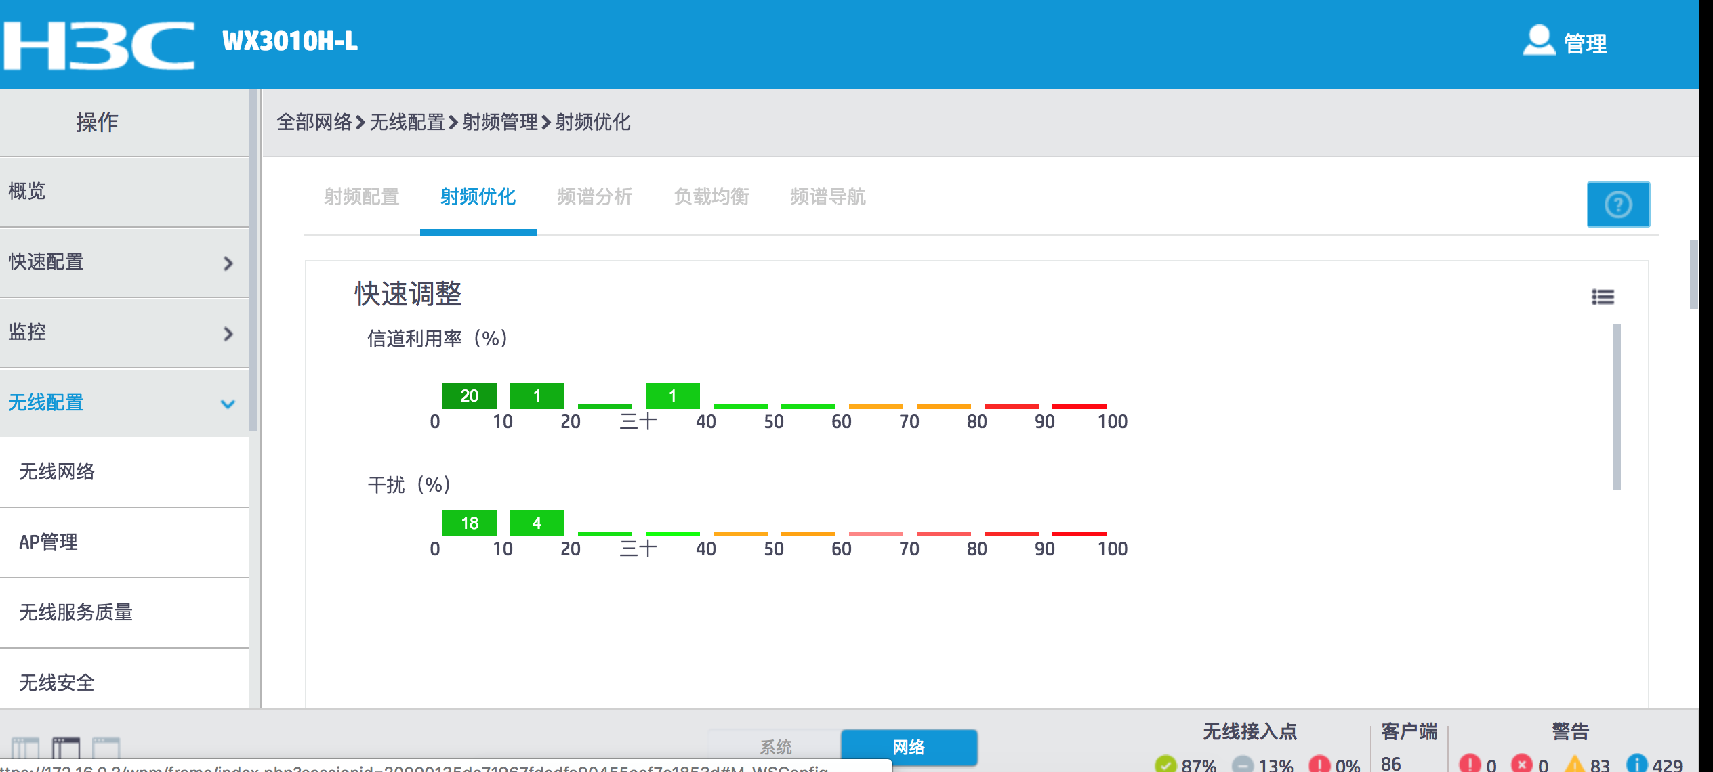Click the blue info alarm icon
1713x772 pixels.
click(1636, 764)
